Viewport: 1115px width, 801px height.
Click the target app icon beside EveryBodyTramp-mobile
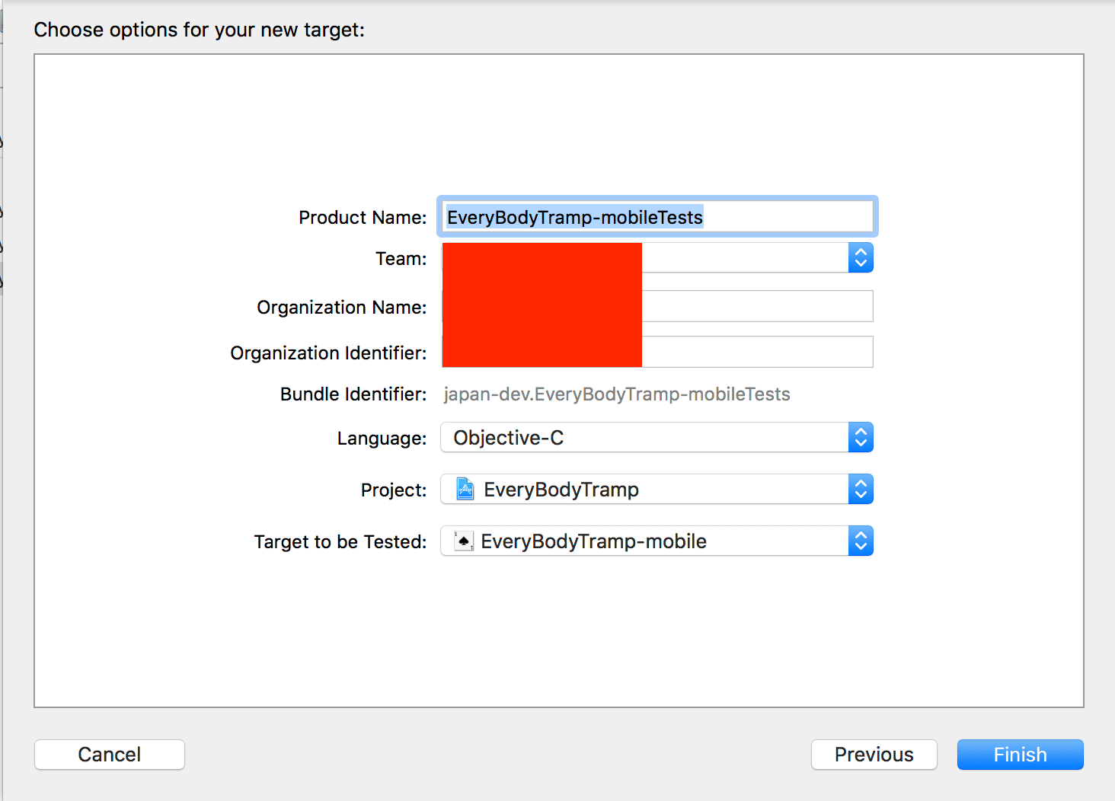[463, 541]
